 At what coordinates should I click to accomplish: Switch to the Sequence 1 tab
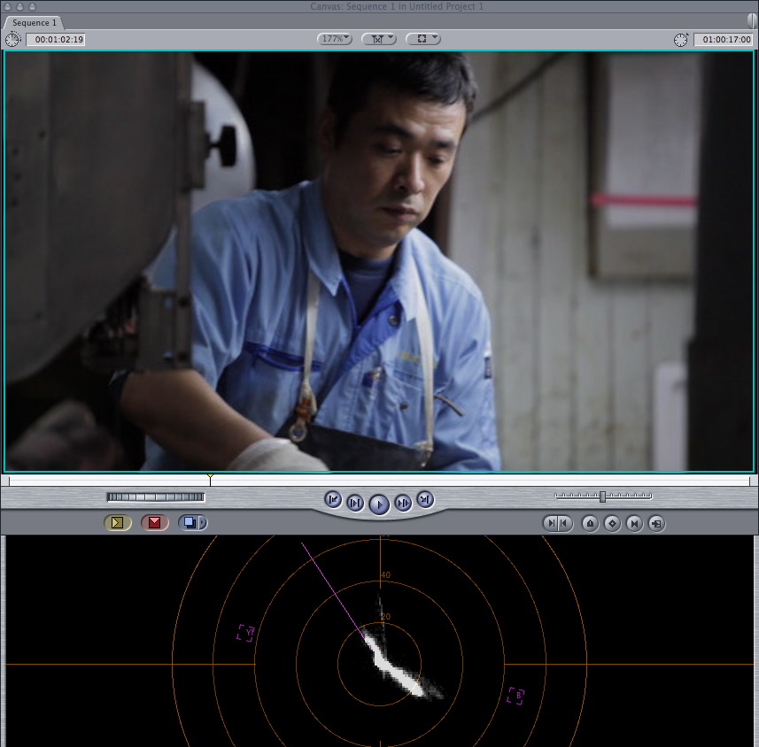click(34, 23)
